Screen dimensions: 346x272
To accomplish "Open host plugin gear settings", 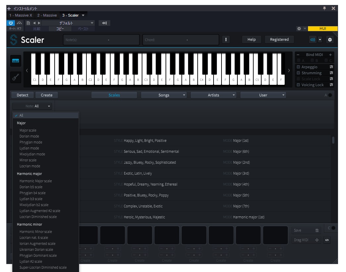I will (x=299, y=28).
